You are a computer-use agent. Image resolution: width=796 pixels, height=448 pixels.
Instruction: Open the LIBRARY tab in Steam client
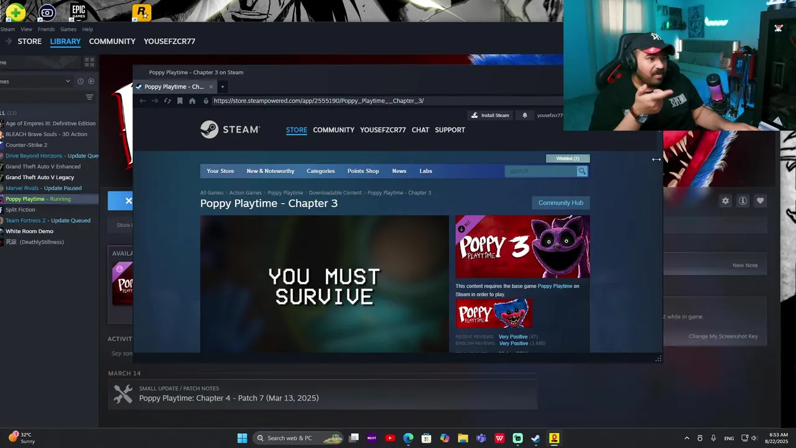pyautogui.click(x=65, y=41)
